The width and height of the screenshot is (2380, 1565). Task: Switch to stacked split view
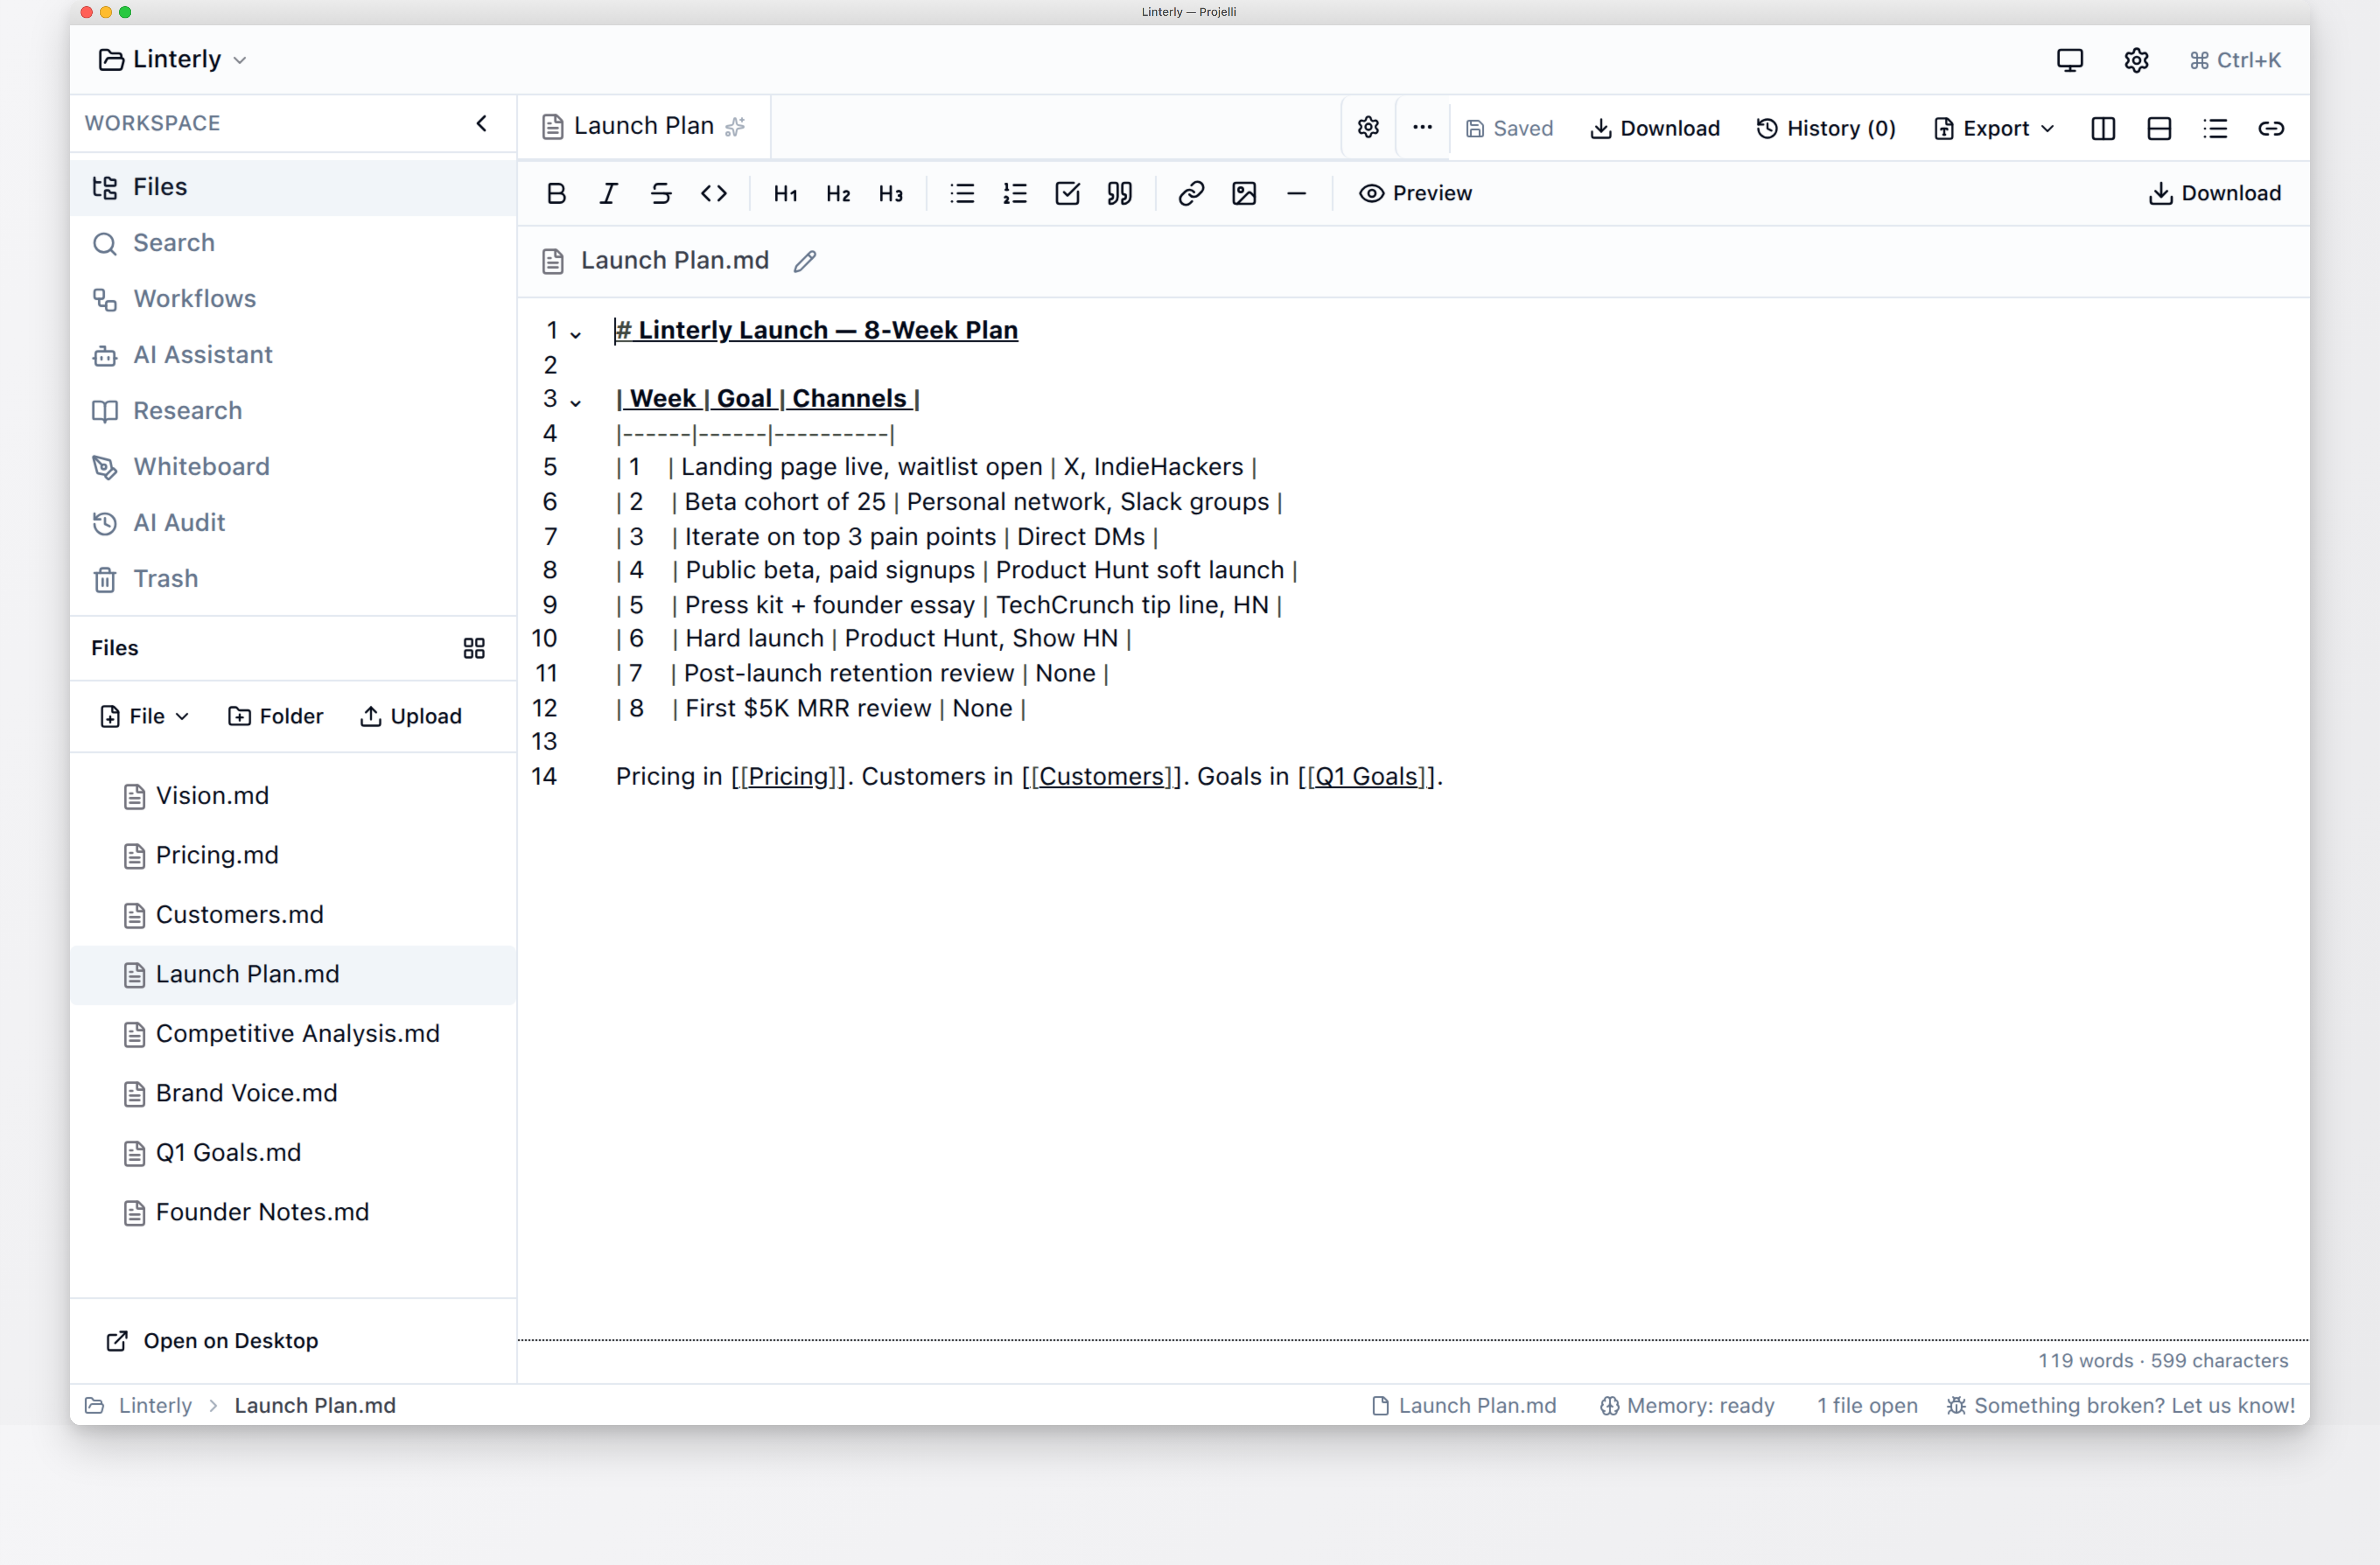pos(2159,128)
